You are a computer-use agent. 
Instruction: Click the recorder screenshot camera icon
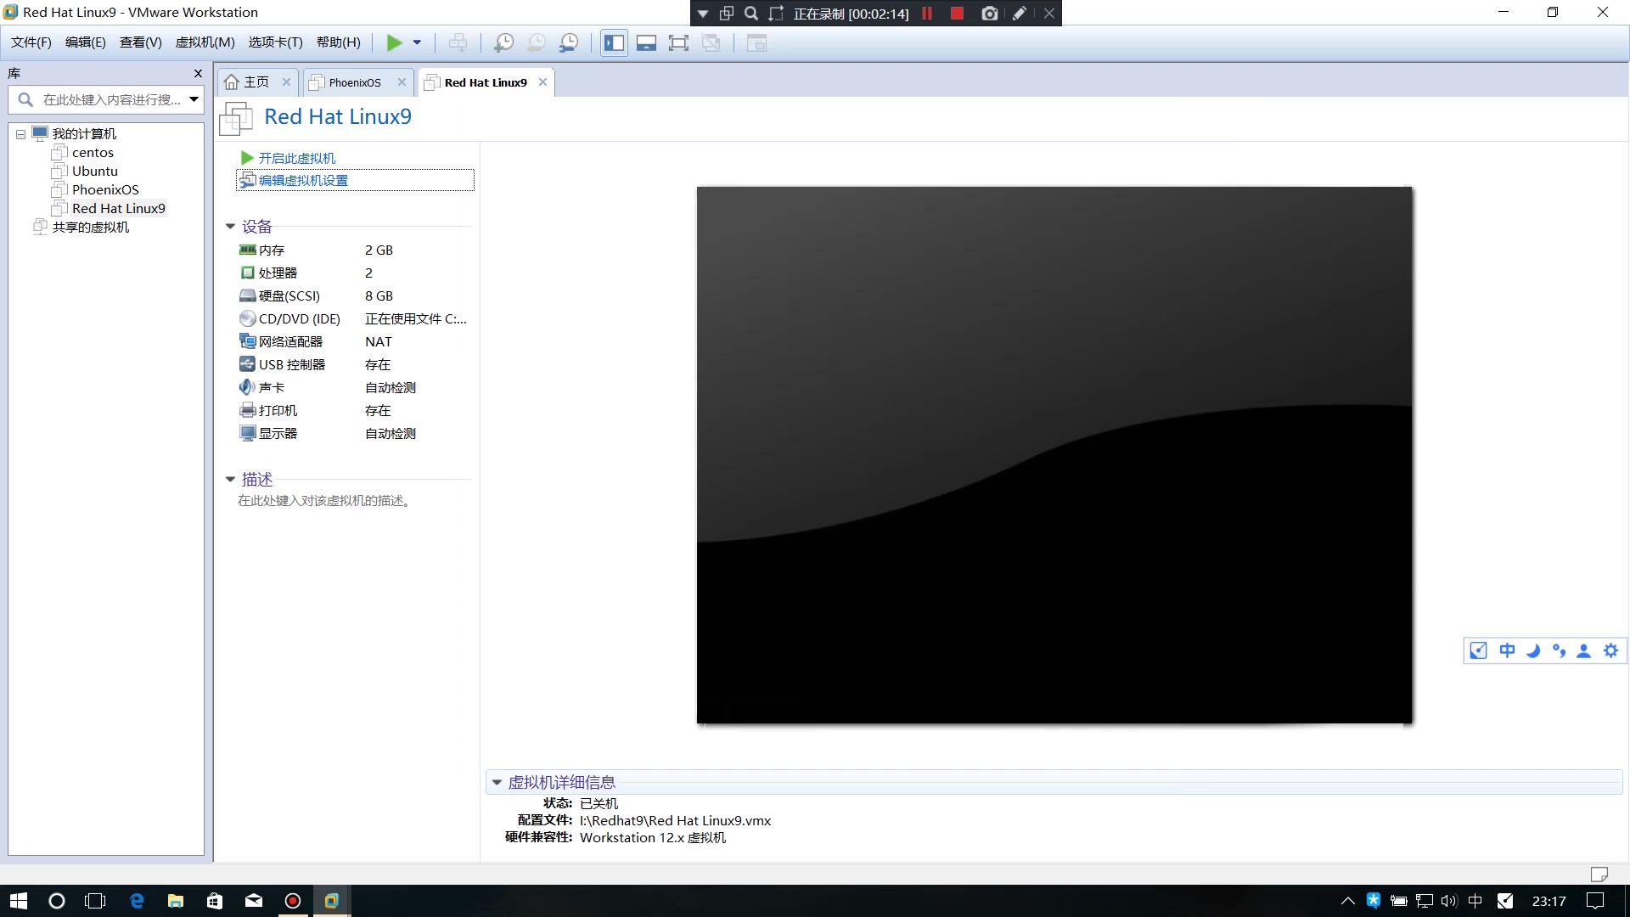(990, 13)
